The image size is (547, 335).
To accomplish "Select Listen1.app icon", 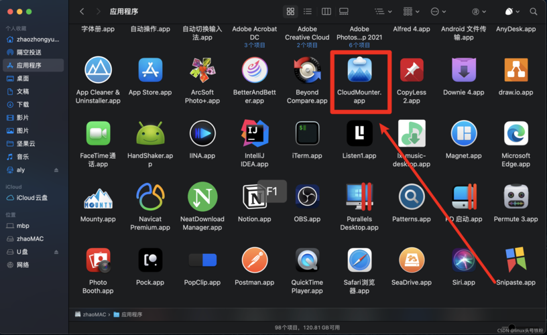I will (359, 133).
